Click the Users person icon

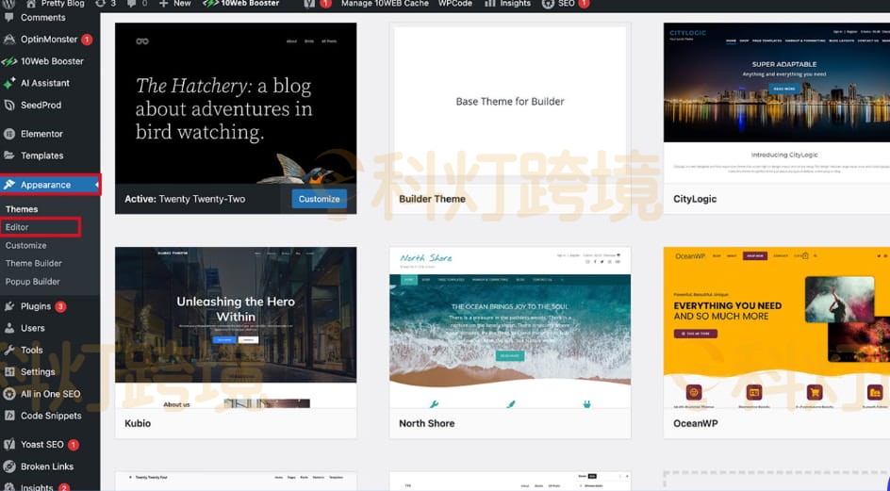(x=9, y=328)
